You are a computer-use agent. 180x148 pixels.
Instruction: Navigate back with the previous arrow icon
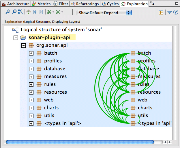35,12
